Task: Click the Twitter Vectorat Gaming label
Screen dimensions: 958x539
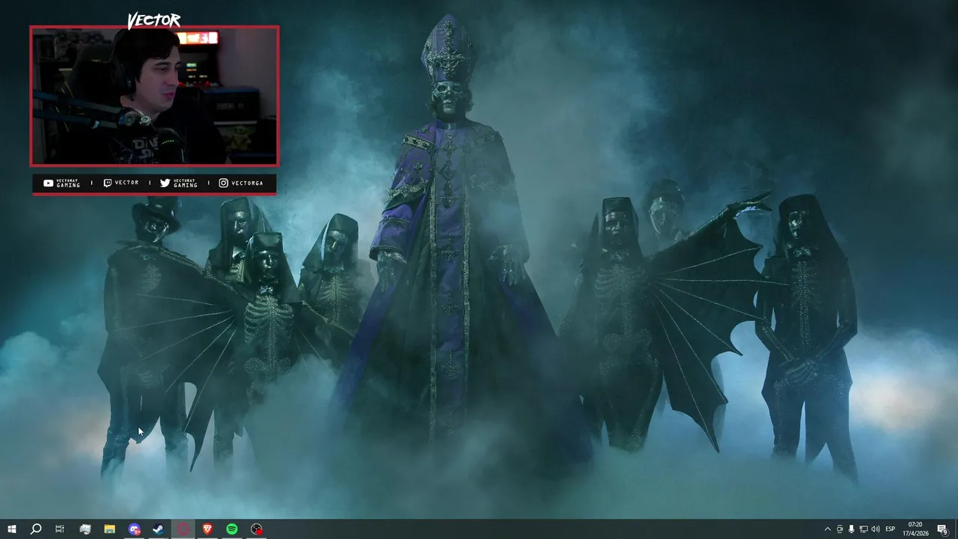Action: [x=179, y=183]
